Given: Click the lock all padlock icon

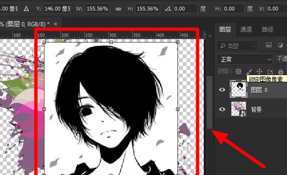Looking at the screenshot, I should (x=281, y=71).
